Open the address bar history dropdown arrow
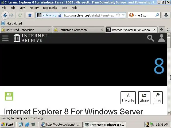The height and width of the screenshot is (128, 171). (123, 15)
